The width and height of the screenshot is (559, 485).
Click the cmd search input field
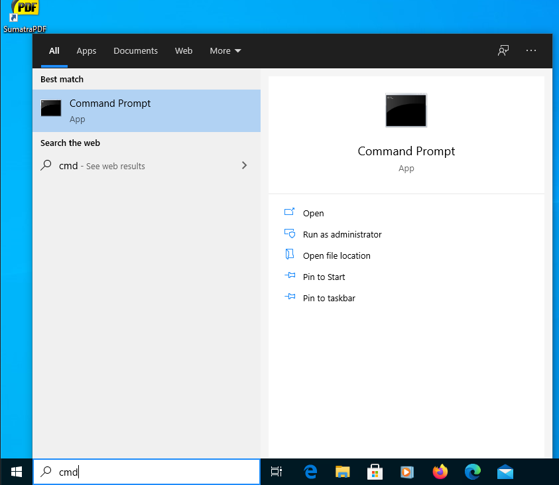tap(147, 472)
